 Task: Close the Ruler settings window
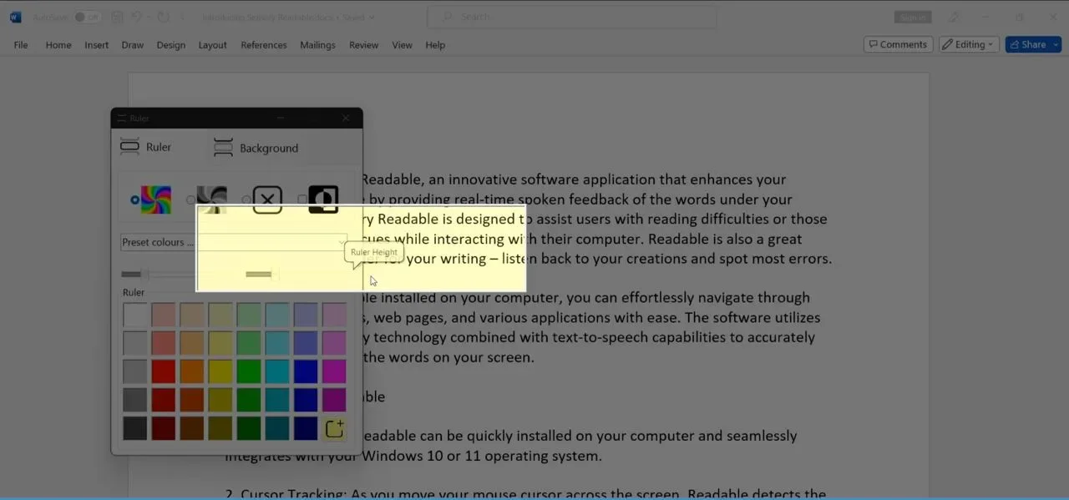pos(346,119)
